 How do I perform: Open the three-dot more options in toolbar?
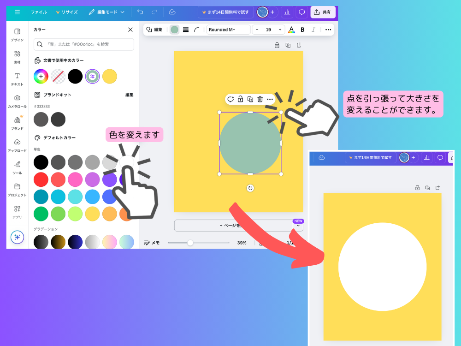pos(328,30)
